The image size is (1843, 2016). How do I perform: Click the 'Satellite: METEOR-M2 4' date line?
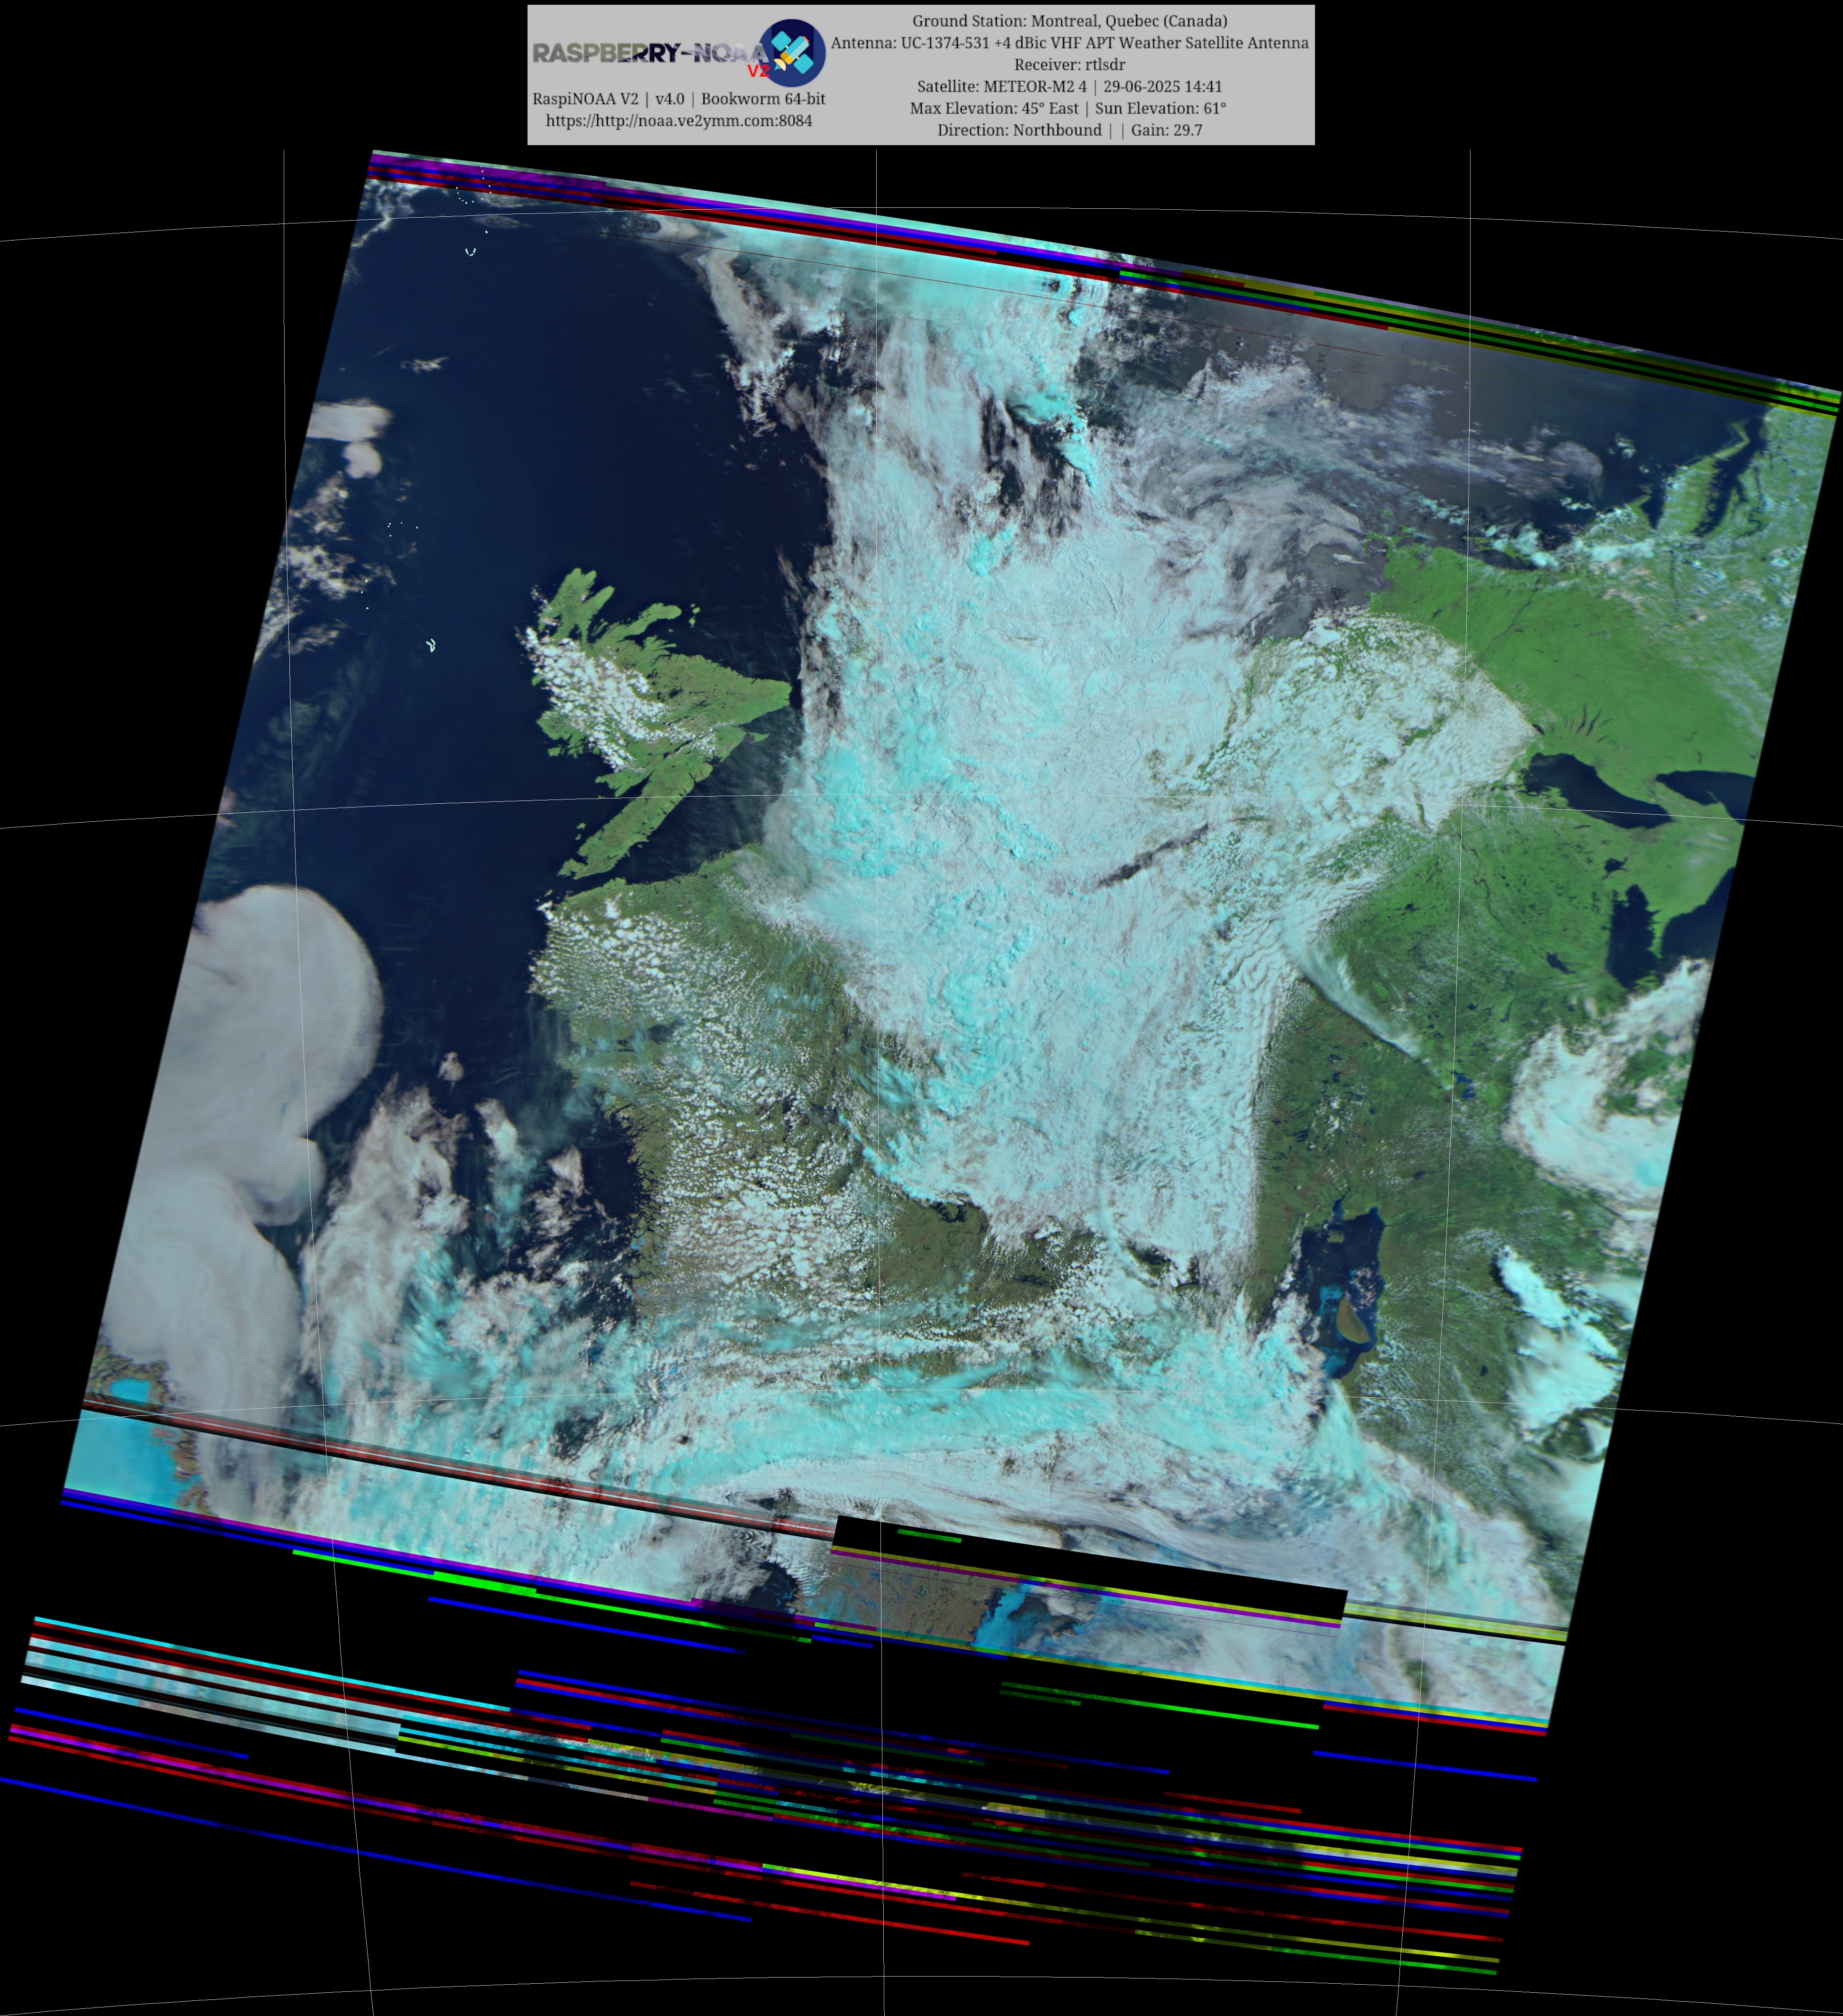(x=1070, y=87)
